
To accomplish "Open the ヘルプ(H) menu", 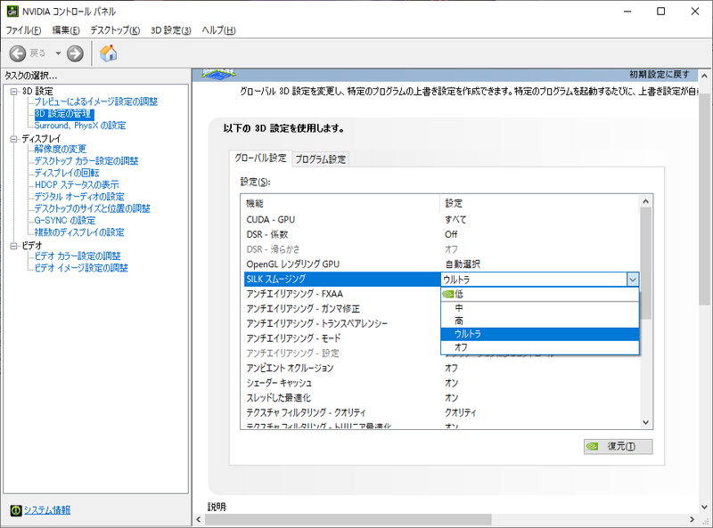I will point(218,30).
